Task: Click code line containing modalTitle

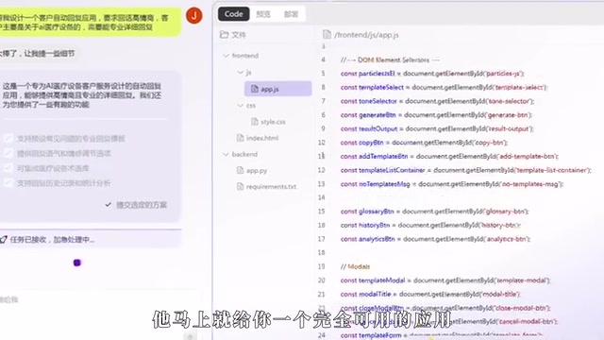Action: pyautogui.click(x=430, y=294)
